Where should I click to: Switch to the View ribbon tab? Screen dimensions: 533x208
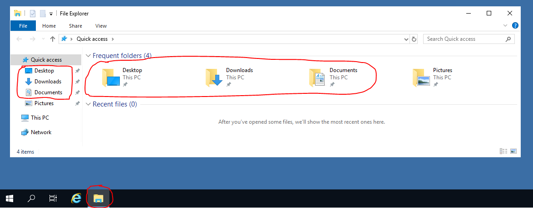pos(101,26)
